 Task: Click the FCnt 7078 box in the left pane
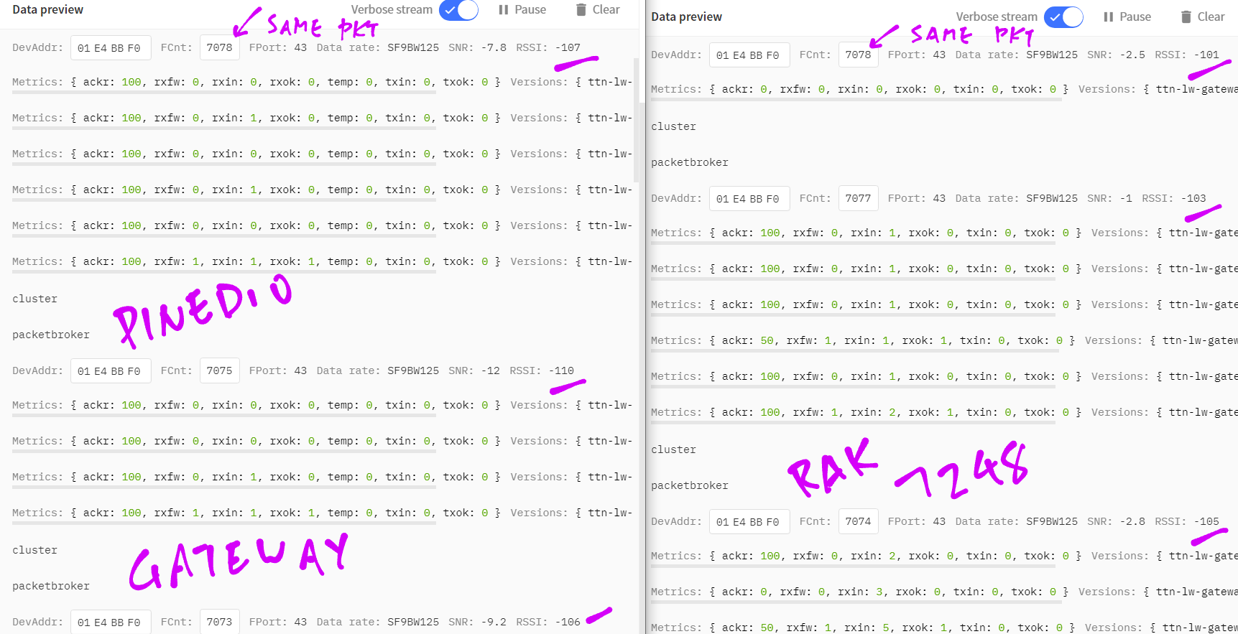click(219, 48)
